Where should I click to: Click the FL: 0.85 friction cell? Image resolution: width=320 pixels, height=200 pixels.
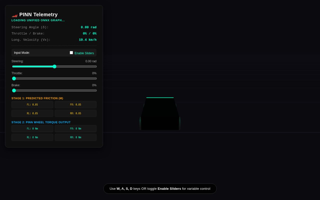click(32, 105)
